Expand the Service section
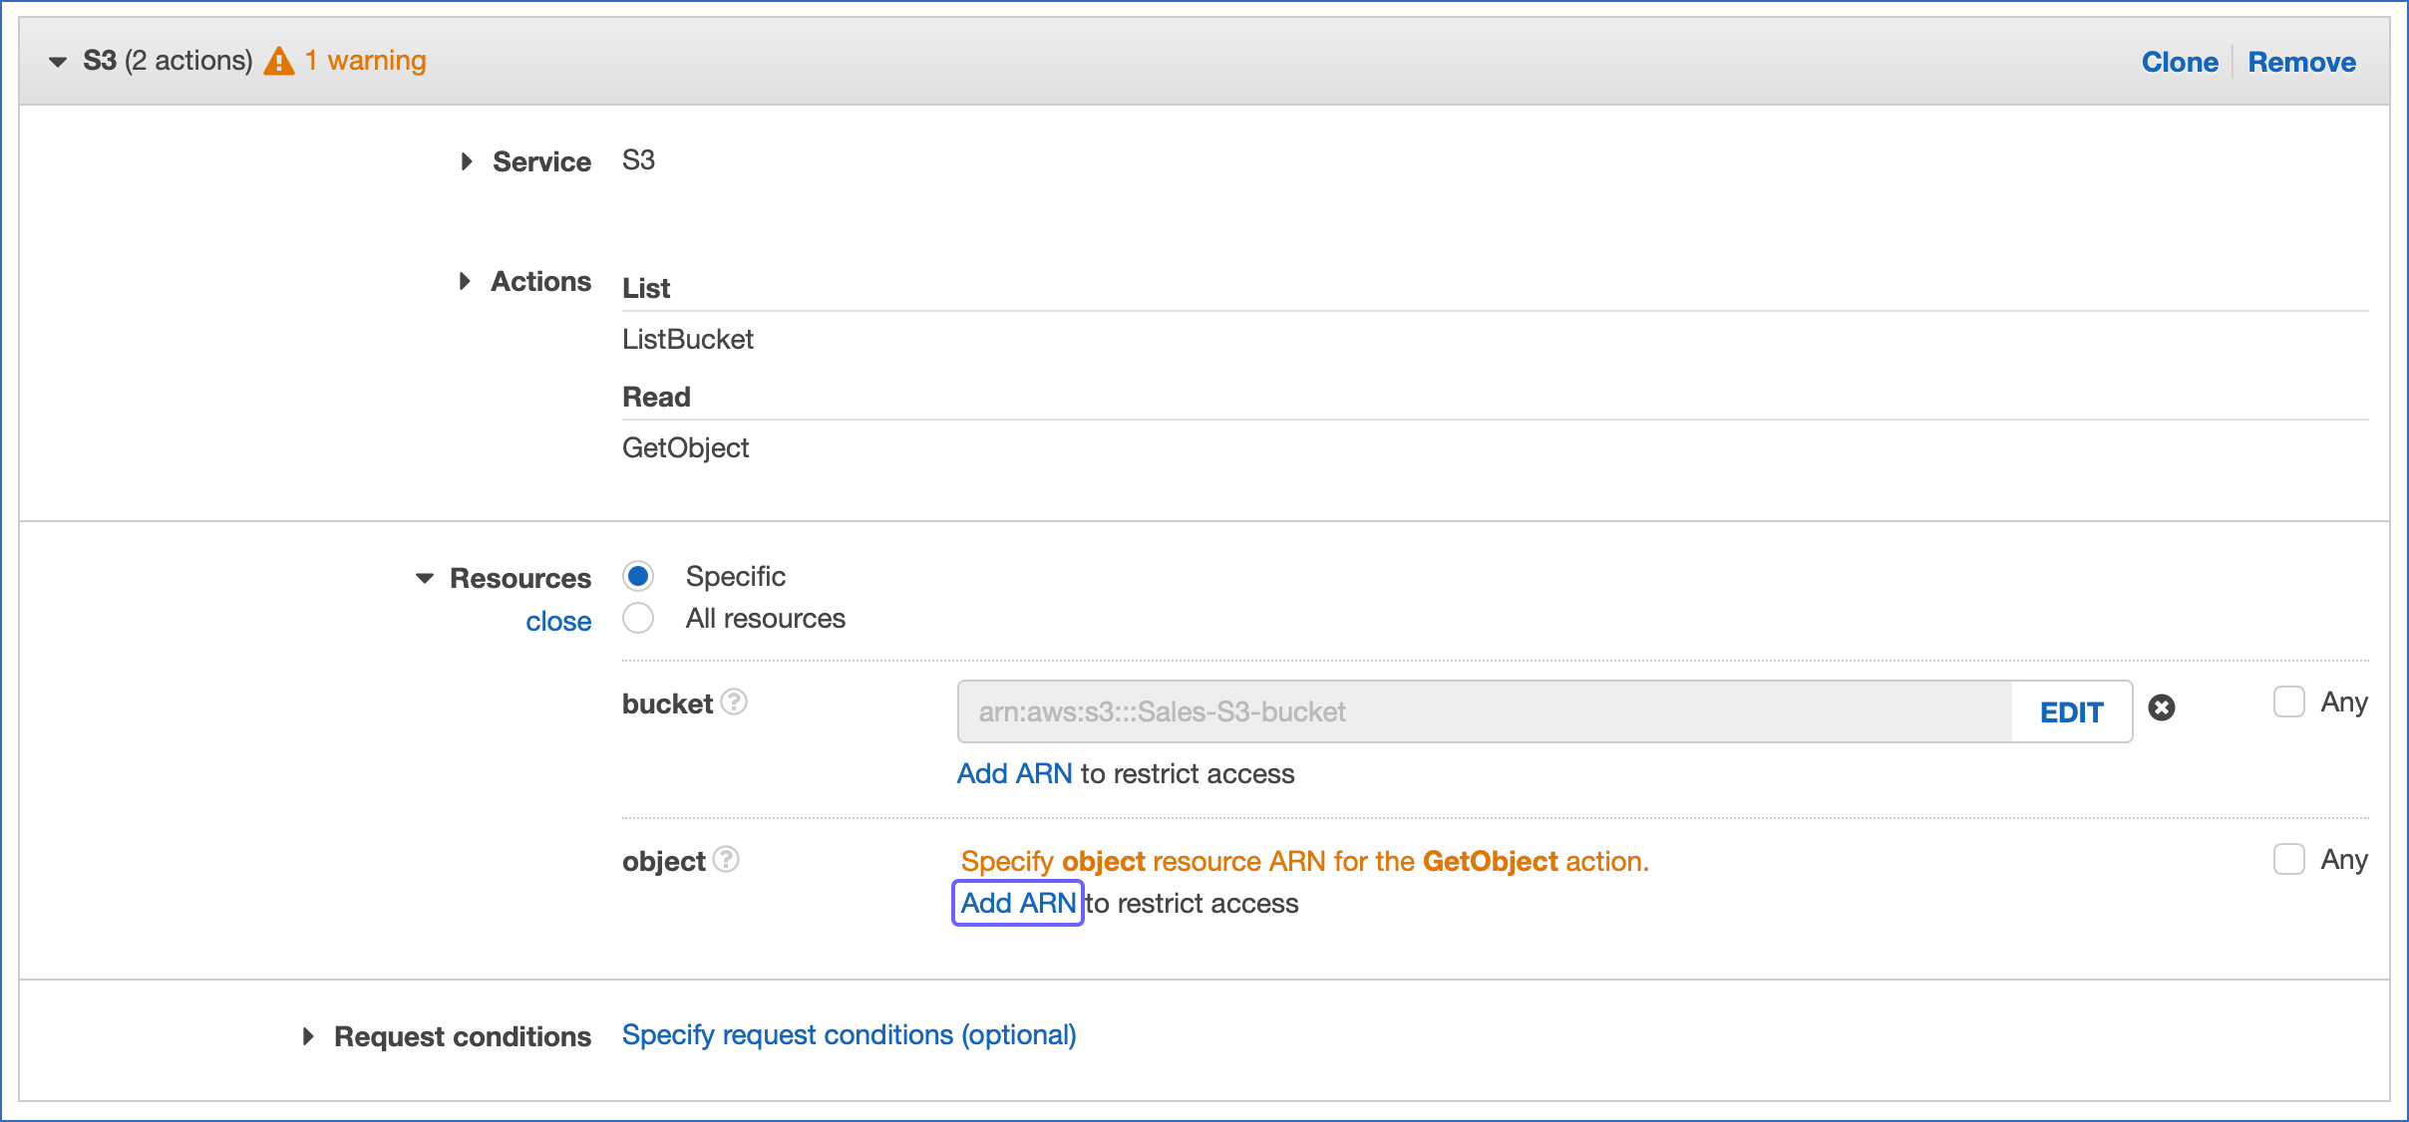This screenshot has height=1122, width=2409. (x=466, y=161)
